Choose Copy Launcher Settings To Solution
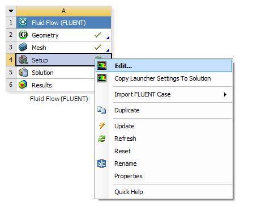Screen dimensions: 257x214 click(162, 78)
